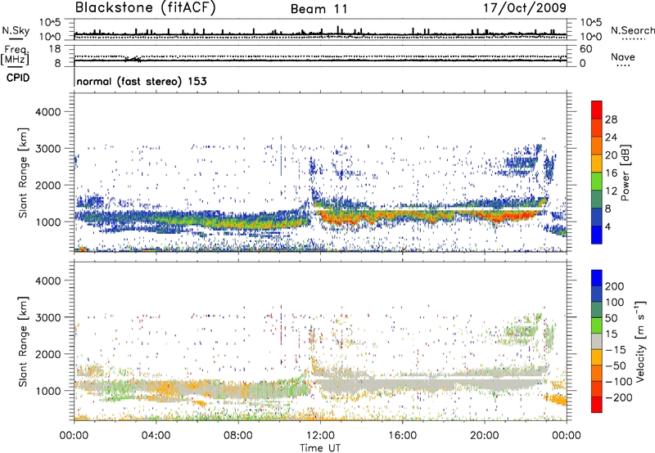Viewport: 655px width, 453px height.
Task: Click the date 17/Oct/2009
Action: 525,8
